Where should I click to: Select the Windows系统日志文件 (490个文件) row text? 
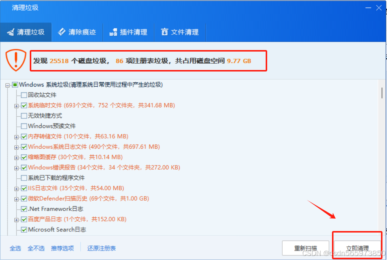(94, 147)
